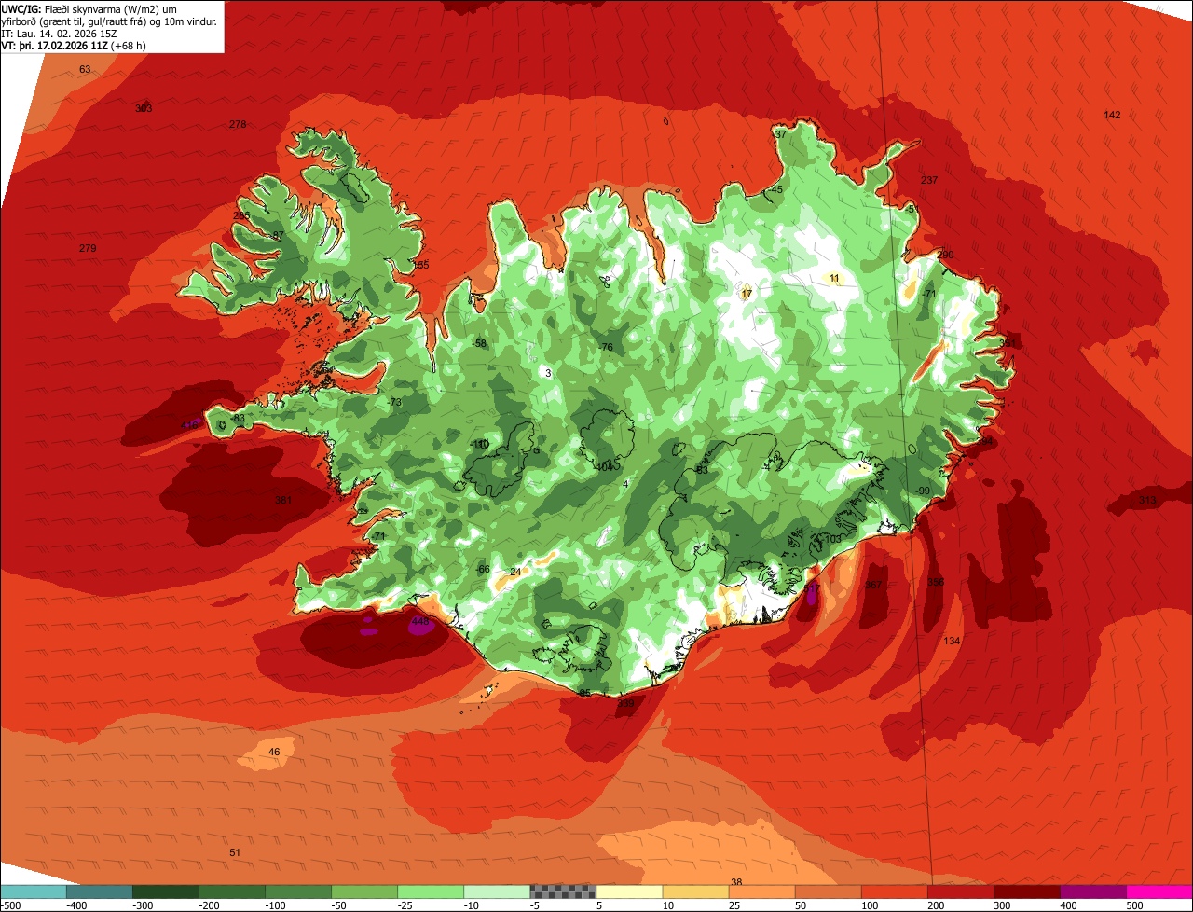The width and height of the screenshot is (1193, 912).
Task: Click the 381 value in Faxaflói bay
Action: point(283,500)
